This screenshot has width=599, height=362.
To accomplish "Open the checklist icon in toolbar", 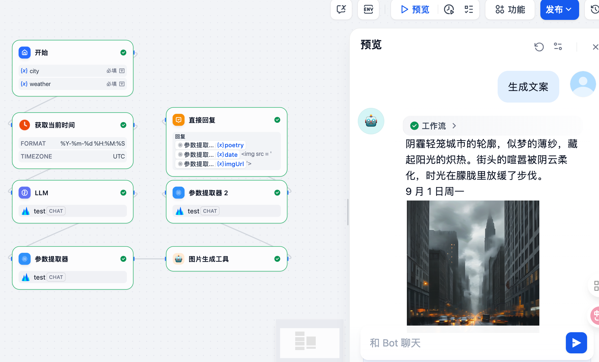I will point(468,9).
